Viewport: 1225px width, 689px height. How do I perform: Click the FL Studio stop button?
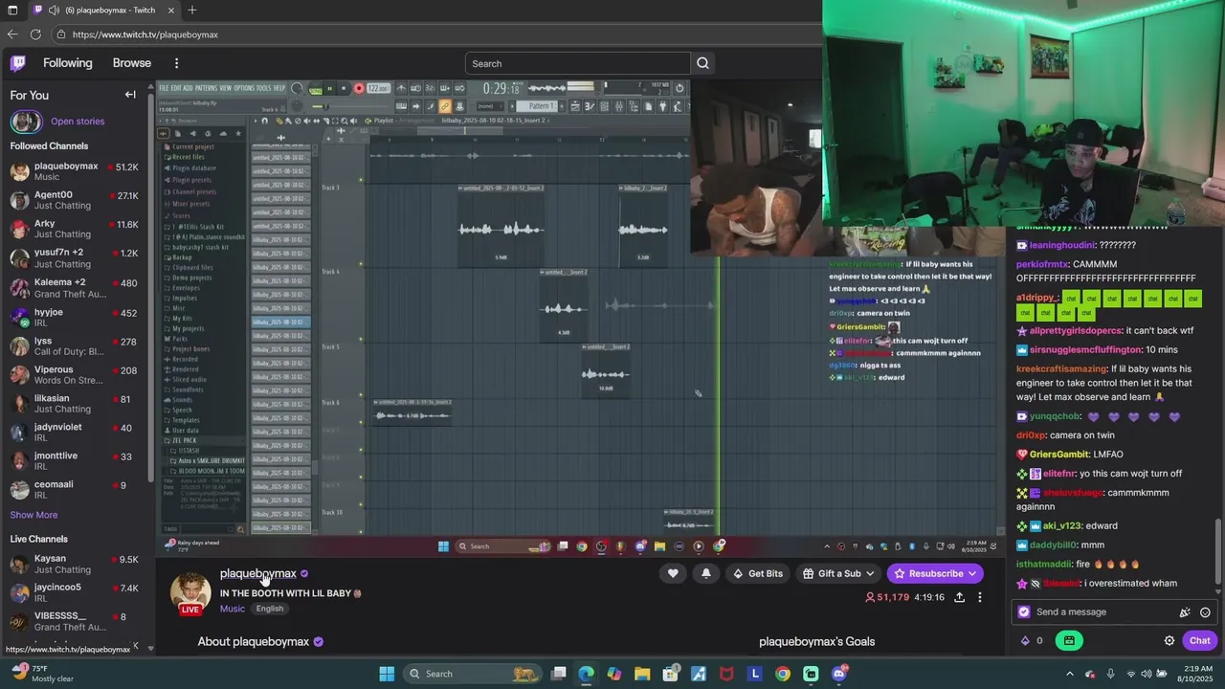(x=344, y=88)
